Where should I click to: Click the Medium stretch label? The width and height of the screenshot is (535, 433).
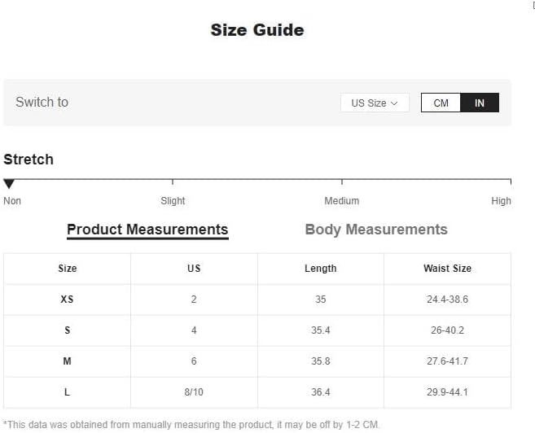click(342, 201)
